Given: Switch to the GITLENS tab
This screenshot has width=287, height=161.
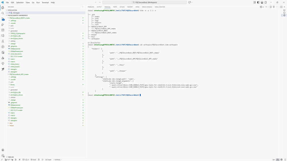Looking at the screenshot, I should [x=122, y=7].
